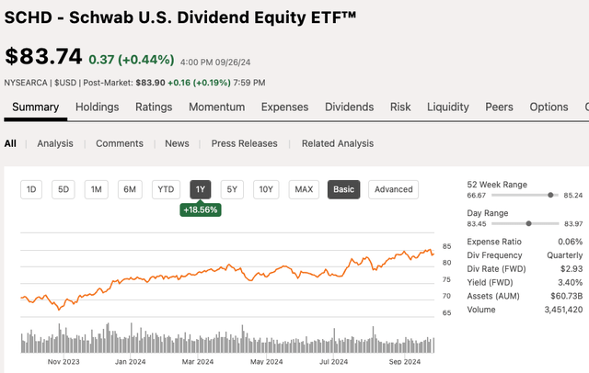589x373 pixels.
Task: Go to the Dividends tab
Action: click(x=350, y=107)
